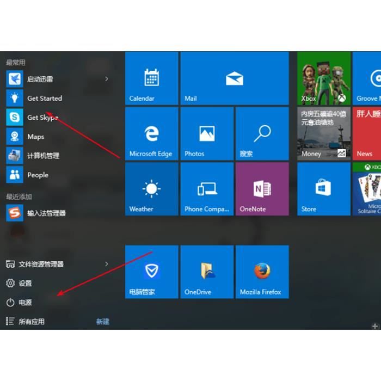Launch the OneNote tile
The image size is (381, 381).
262,189
